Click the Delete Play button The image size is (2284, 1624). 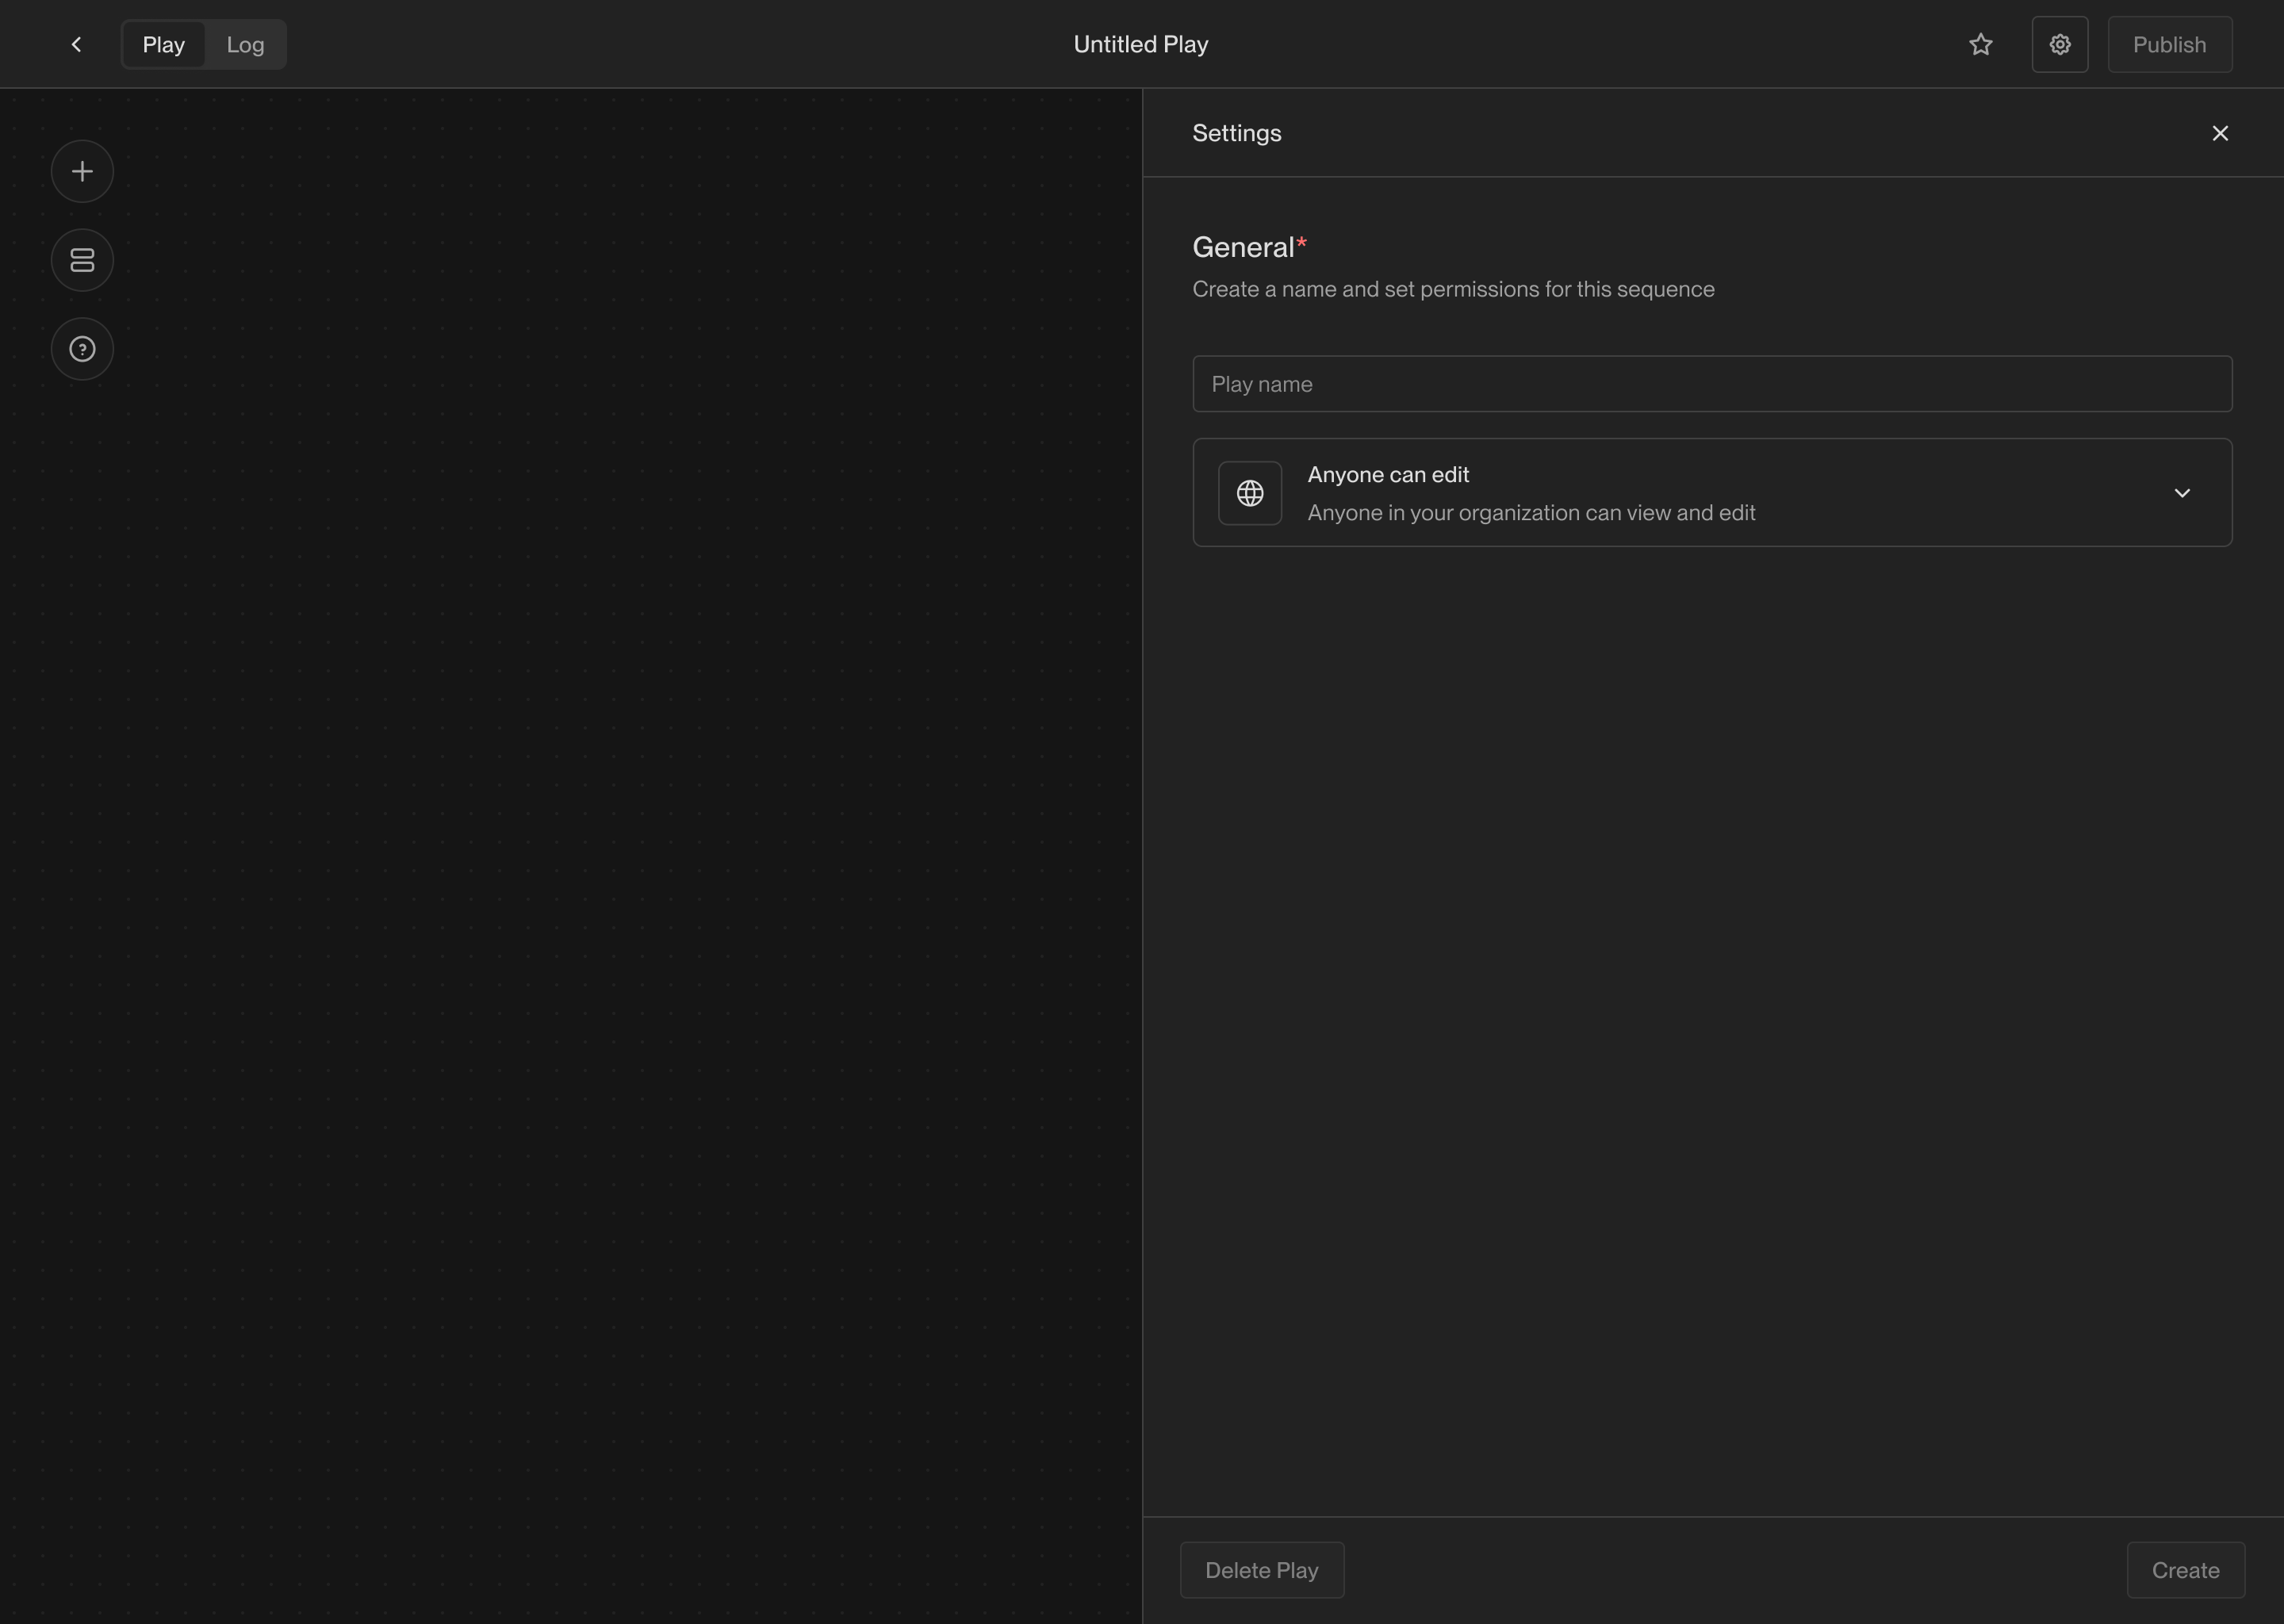(x=1261, y=1570)
